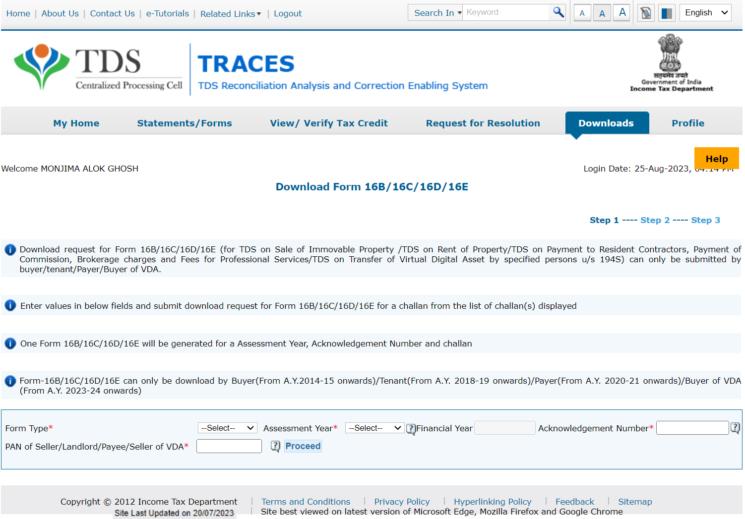Open the Form Type selection dropdown
Viewport: 745px width, 519px height.
[227, 427]
